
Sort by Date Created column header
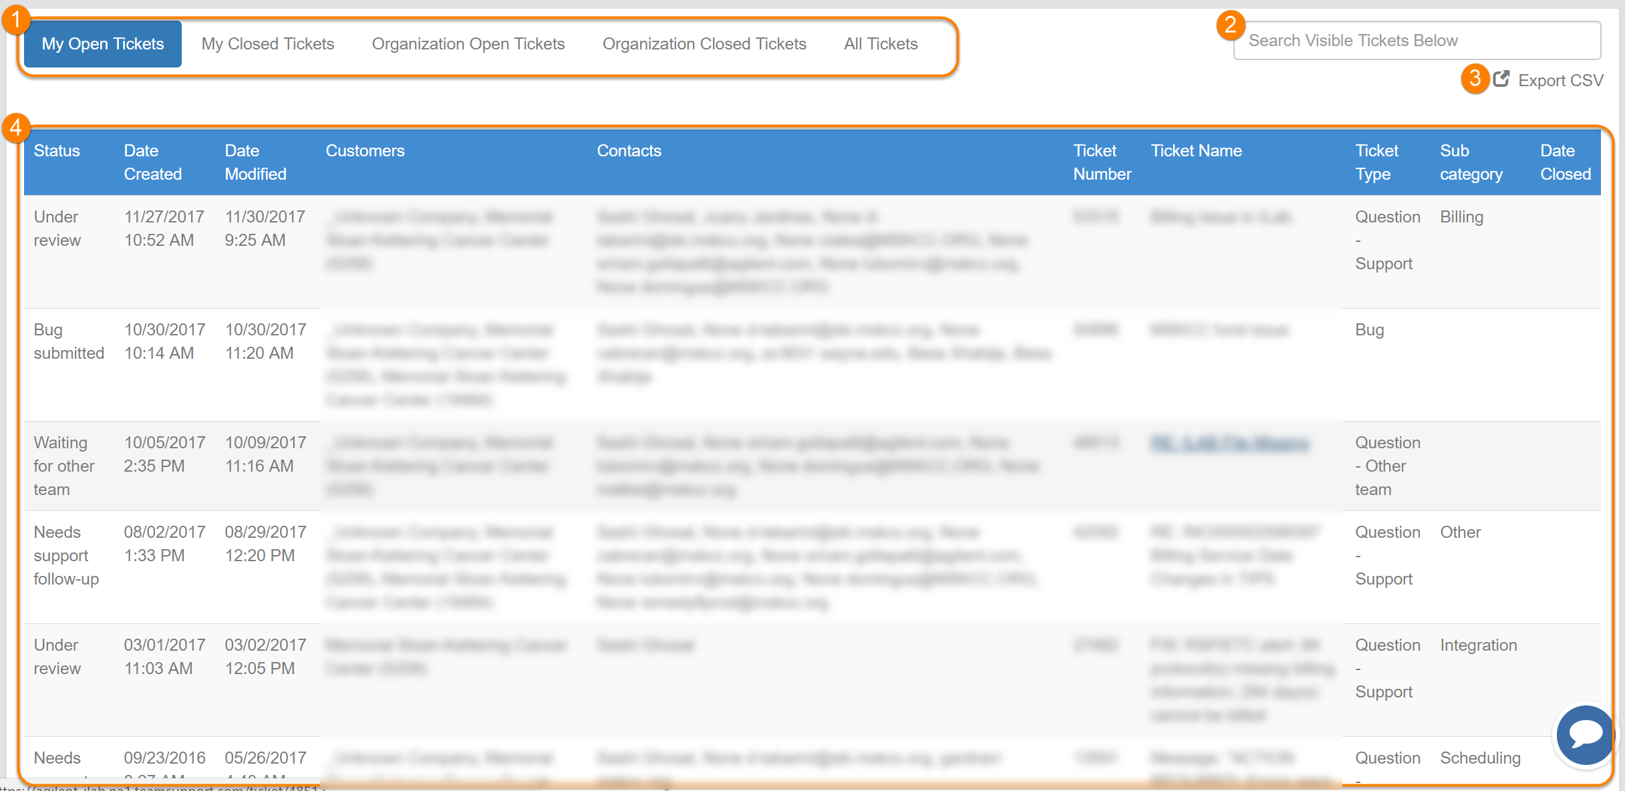coord(152,162)
